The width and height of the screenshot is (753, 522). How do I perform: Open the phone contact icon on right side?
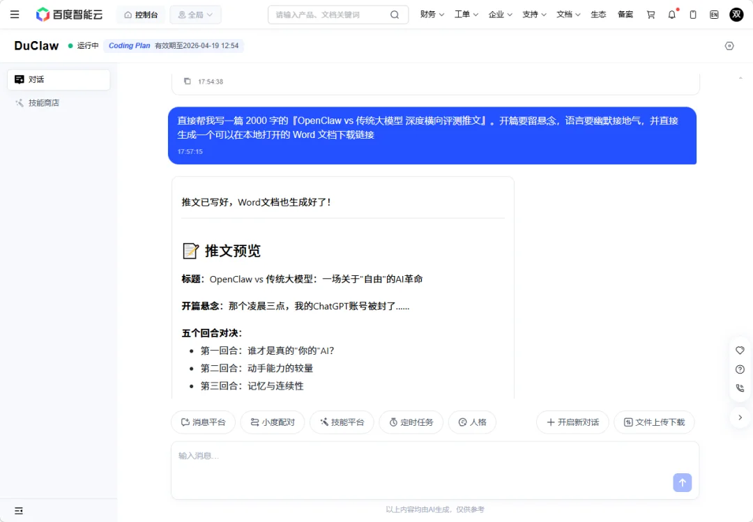[740, 388]
